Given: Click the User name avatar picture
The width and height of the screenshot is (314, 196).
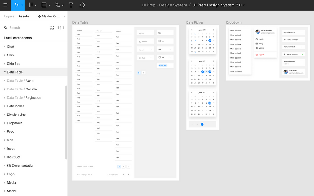Looking at the screenshot, I should click(285, 71).
